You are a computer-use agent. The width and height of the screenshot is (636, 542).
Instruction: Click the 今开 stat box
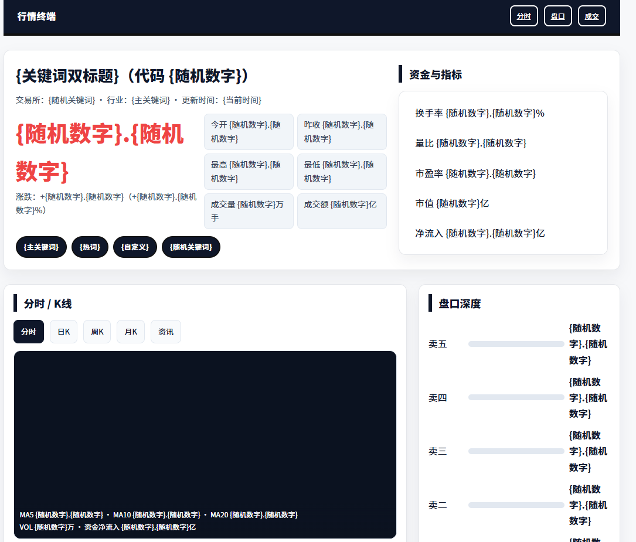[x=249, y=132]
